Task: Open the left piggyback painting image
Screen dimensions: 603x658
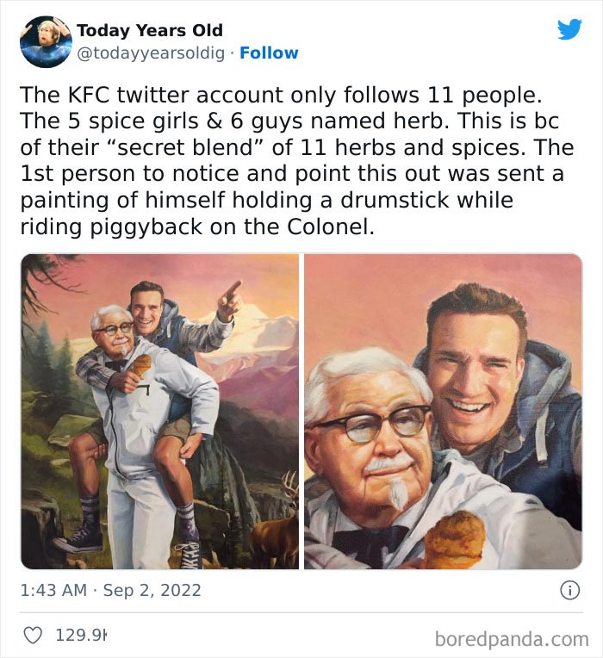Action: coord(159,412)
